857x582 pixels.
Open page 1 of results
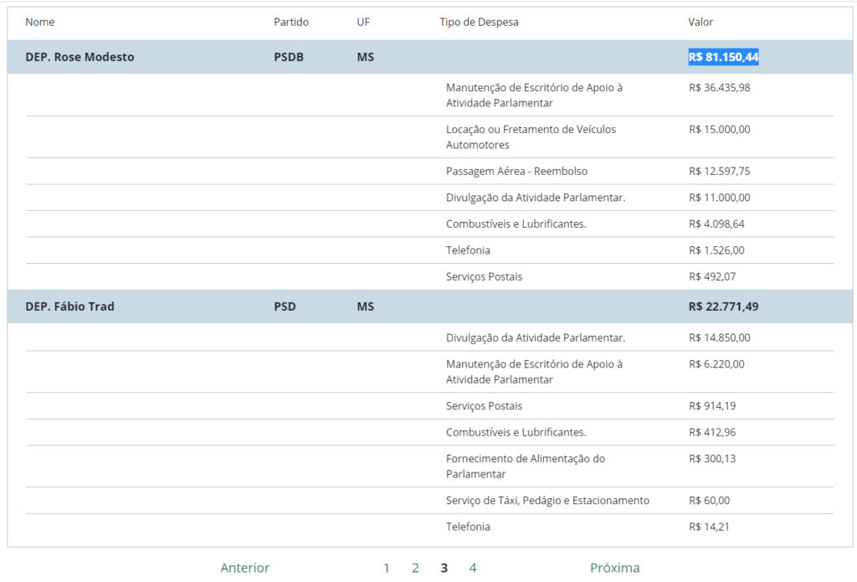(387, 568)
